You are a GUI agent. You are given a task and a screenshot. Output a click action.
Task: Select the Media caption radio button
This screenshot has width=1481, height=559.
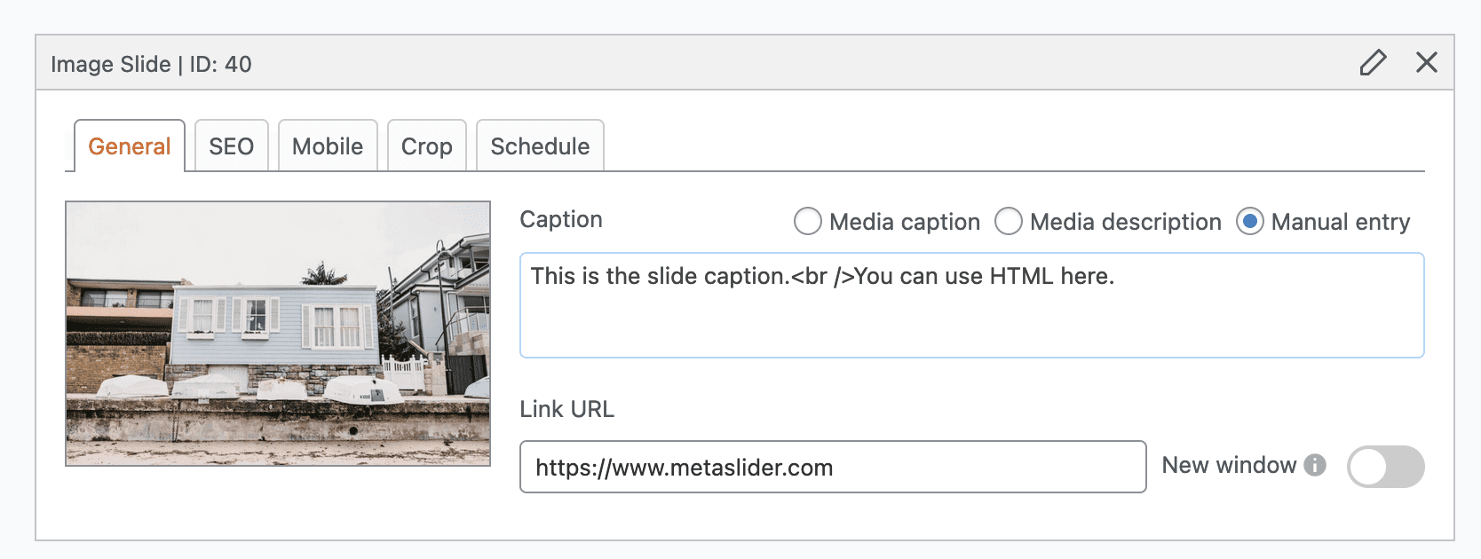(x=807, y=222)
